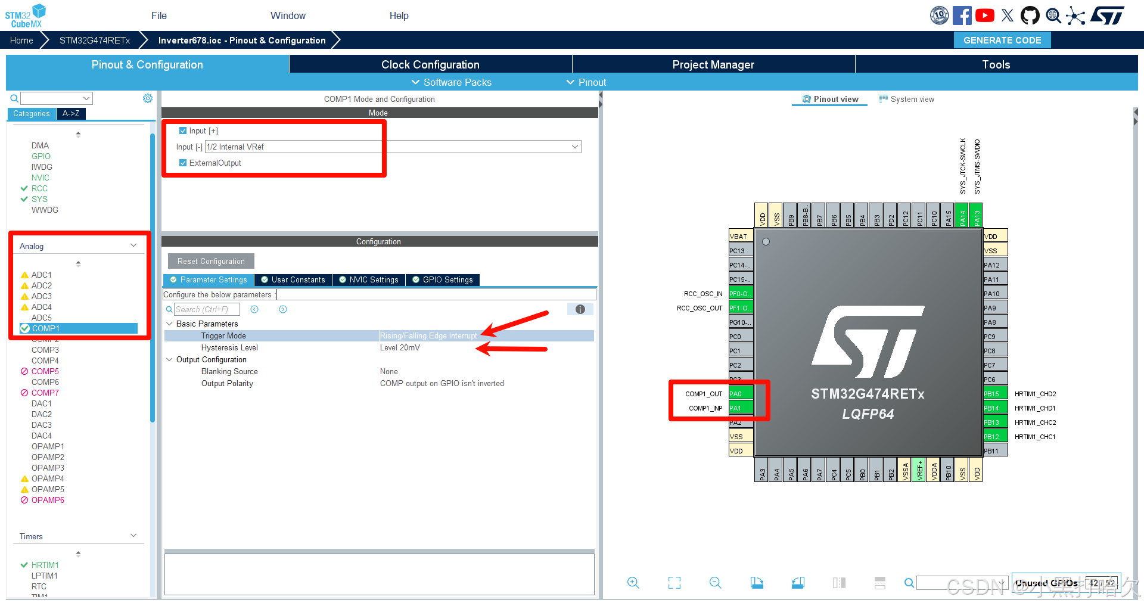Open the Input [-] dropdown
This screenshot has width=1144, height=606.
click(x=393, y=147)
